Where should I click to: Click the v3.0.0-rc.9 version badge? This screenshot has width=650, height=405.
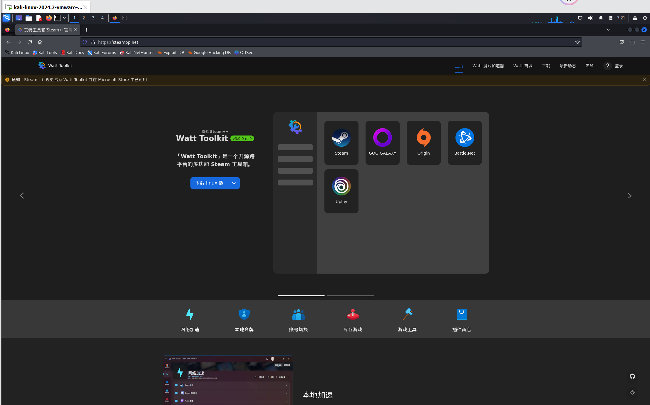pyautogui.click(x=242, y=138)
